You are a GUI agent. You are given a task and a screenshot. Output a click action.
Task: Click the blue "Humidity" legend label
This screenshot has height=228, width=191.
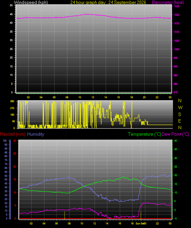[x=36, y=134]
